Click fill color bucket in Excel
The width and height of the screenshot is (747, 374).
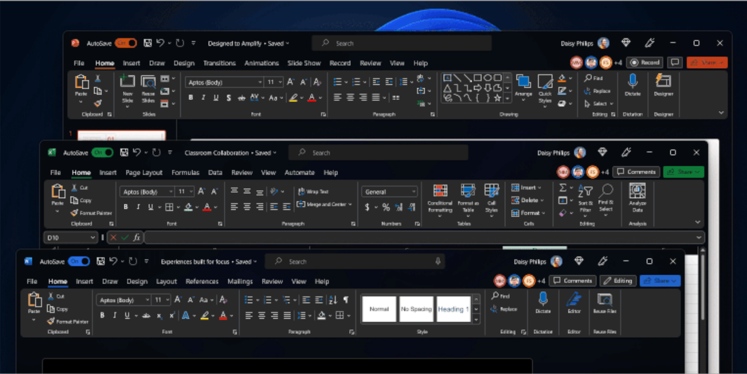click(189, 207)
